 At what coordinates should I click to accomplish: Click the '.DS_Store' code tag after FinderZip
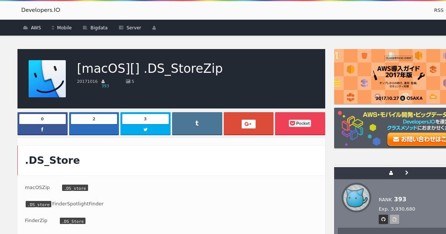(72, 221)
